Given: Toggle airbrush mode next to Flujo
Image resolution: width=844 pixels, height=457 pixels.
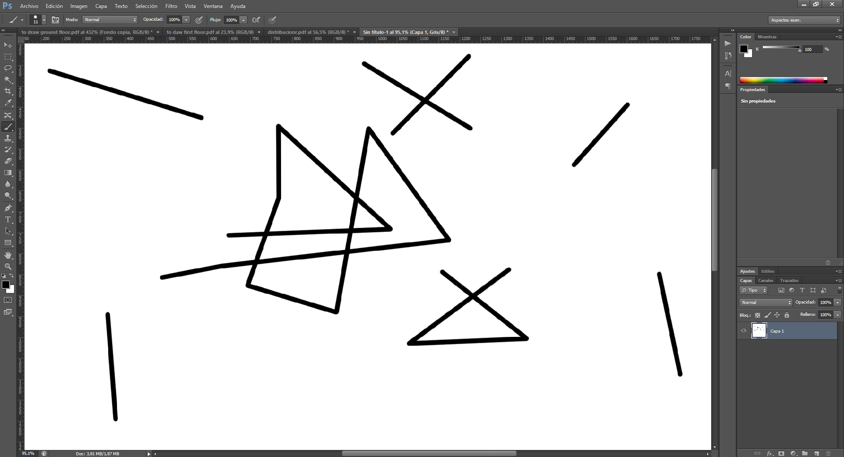Looking at the screenshot, I should click(x=256, y=20).
